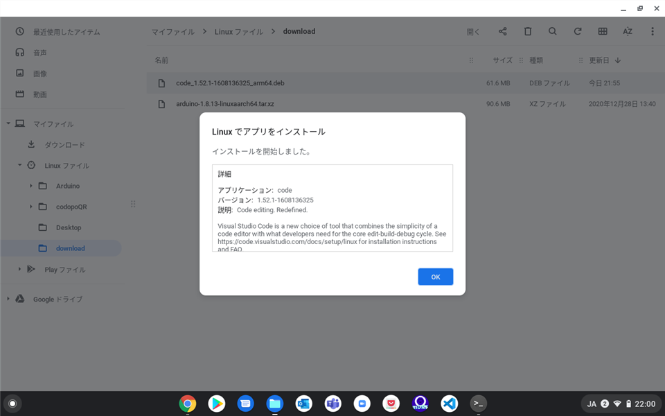Select the download folder in sidebar
The image size is (665, 416).
(x=71, y=248)
